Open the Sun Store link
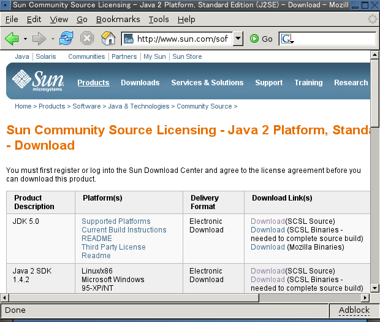The image size is (380, 322). tap(187, 56)
